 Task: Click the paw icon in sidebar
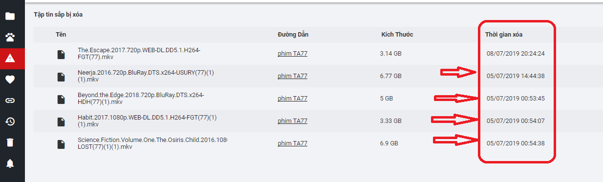pyautogui.click(x=10, y=37)
